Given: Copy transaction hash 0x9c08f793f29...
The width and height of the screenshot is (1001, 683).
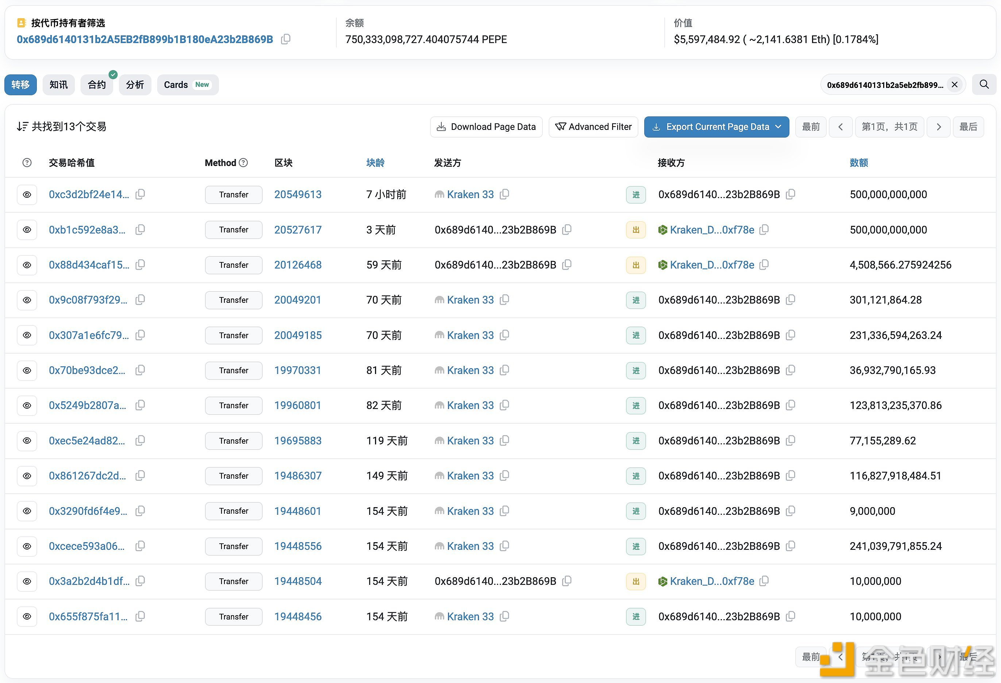Looking at the screenshot, I should [x=140, y=300].
